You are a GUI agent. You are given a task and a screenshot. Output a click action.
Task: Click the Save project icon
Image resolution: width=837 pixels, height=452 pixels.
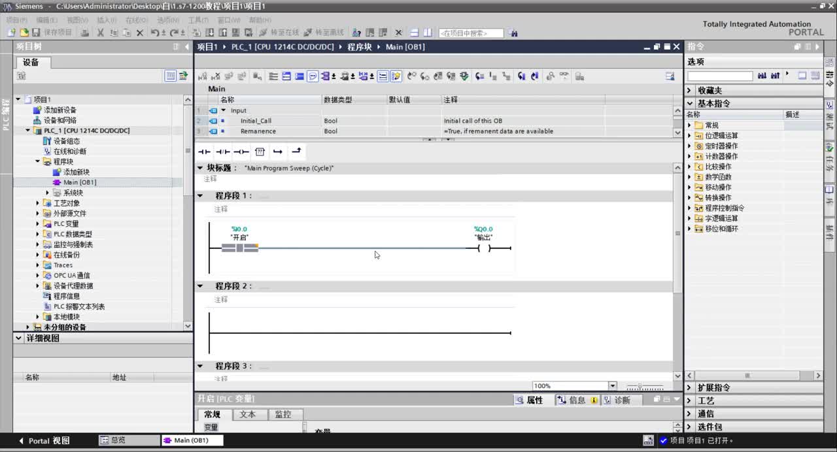36,33
